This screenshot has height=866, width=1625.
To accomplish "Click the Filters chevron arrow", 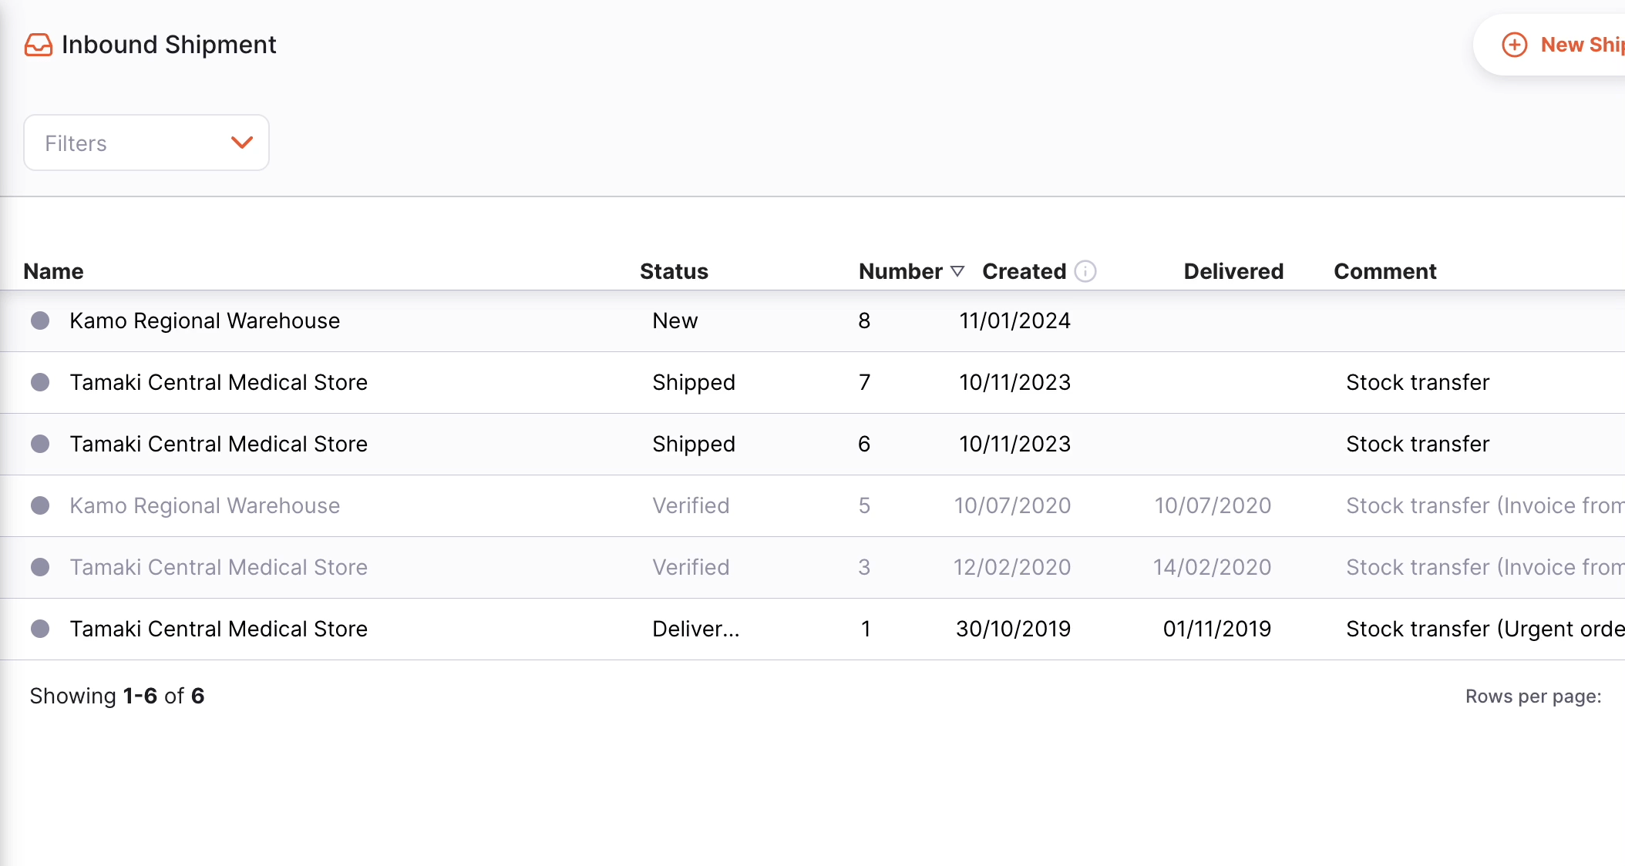I will (242, 143).
